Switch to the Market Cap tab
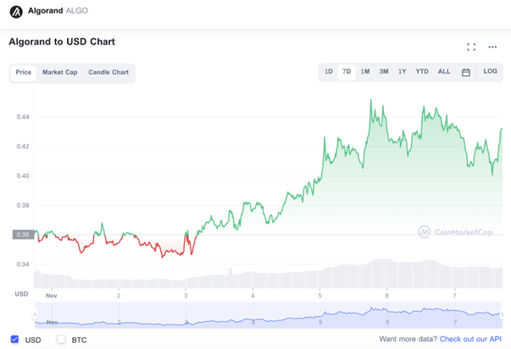This screenshot has height=349, width=511. pyautogui.click(x=59, y=72)
